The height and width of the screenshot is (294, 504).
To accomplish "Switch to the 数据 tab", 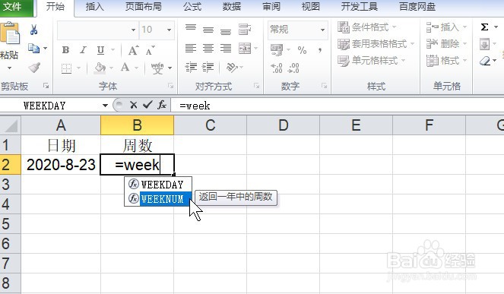I will coord(232,7).
